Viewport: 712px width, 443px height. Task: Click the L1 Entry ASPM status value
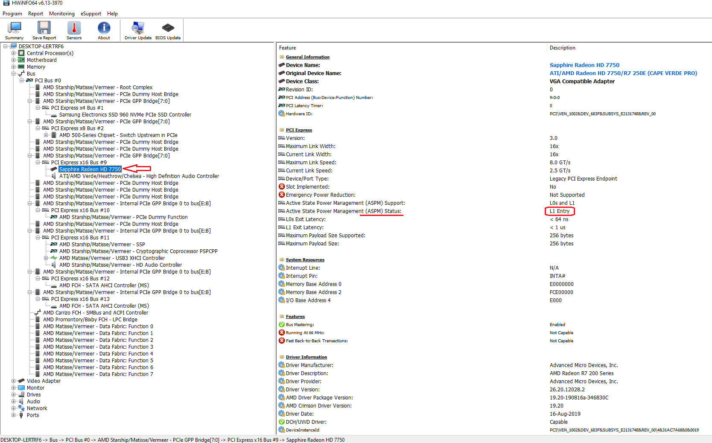[560, 211]
